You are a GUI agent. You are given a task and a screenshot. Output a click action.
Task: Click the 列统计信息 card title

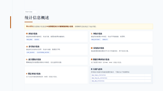[98, 34]
